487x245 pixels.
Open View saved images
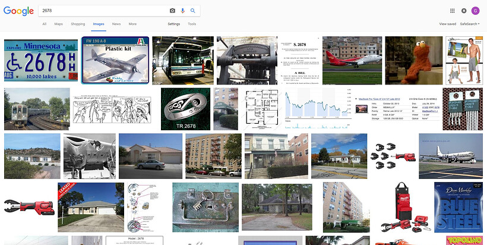448,24
